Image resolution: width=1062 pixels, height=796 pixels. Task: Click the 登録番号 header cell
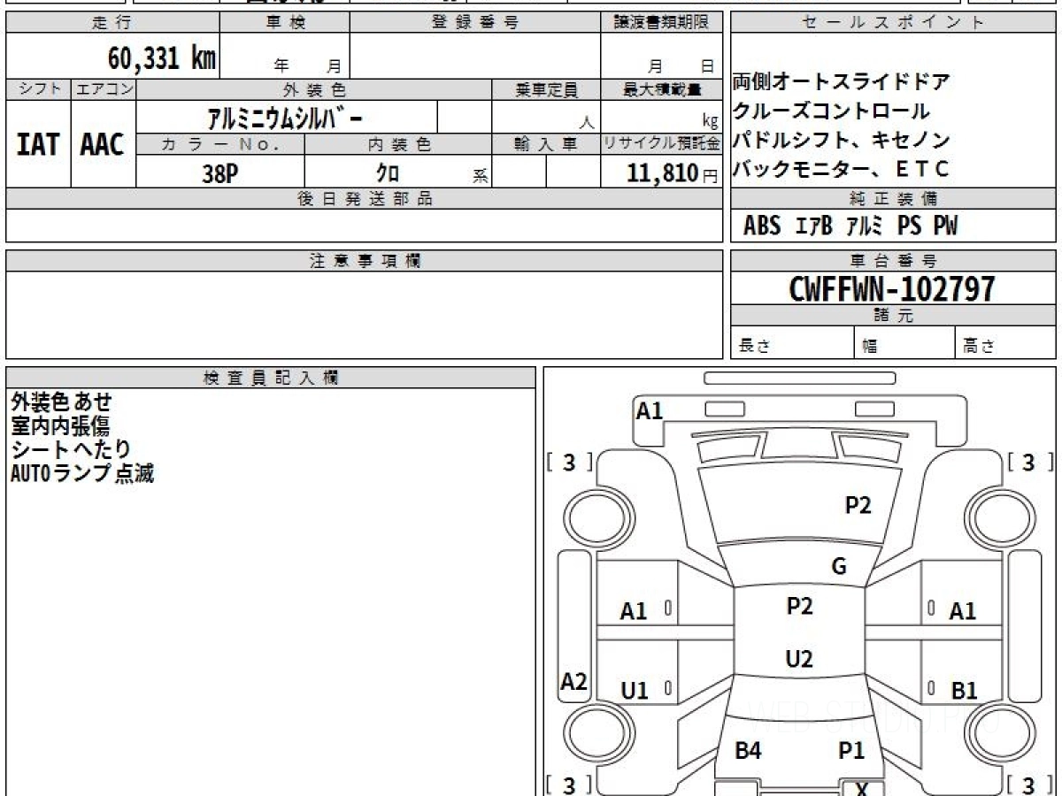pyautogui.click(x=475, y=23)
